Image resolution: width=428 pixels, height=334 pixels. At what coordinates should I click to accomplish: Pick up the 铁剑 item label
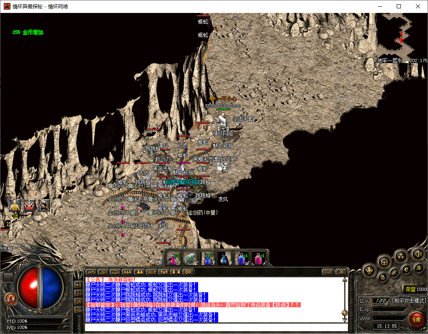click(x=143, y=172)
